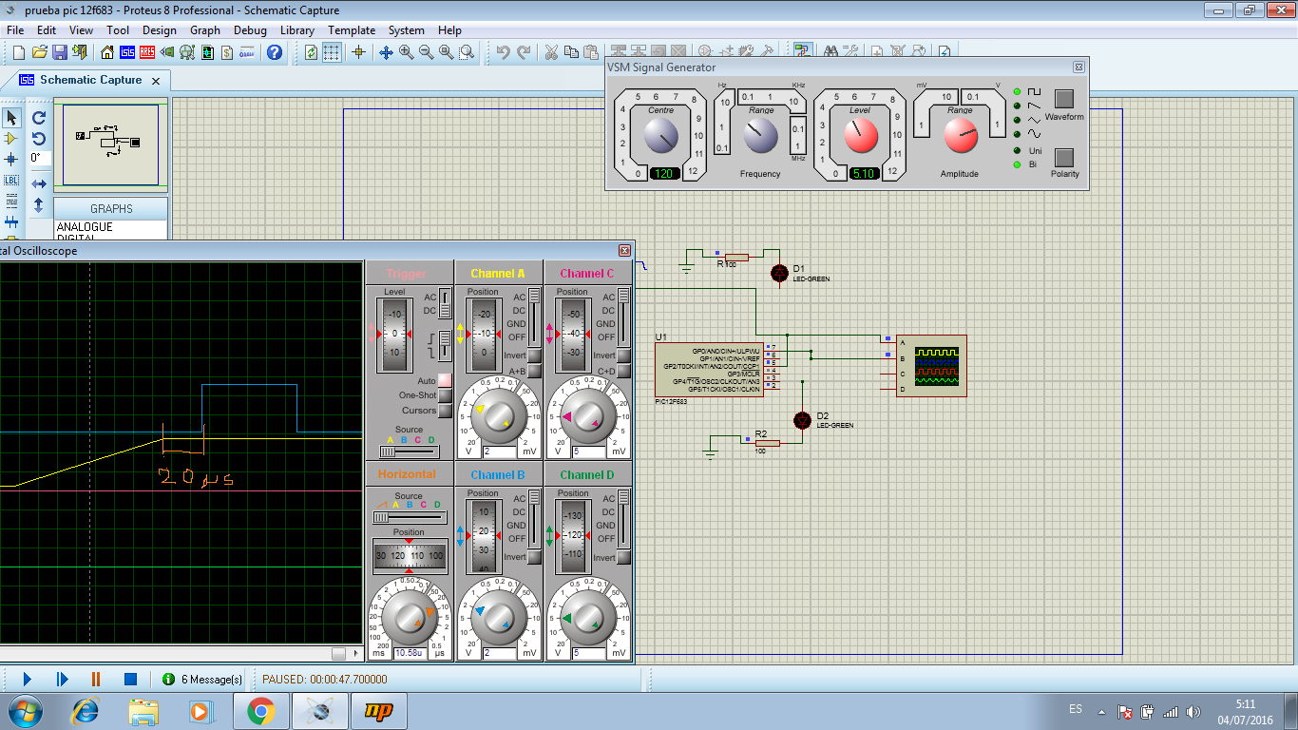Search for parts with binoculars icon
This screenshot has height=730, width=1298.
tap(830, 52)
